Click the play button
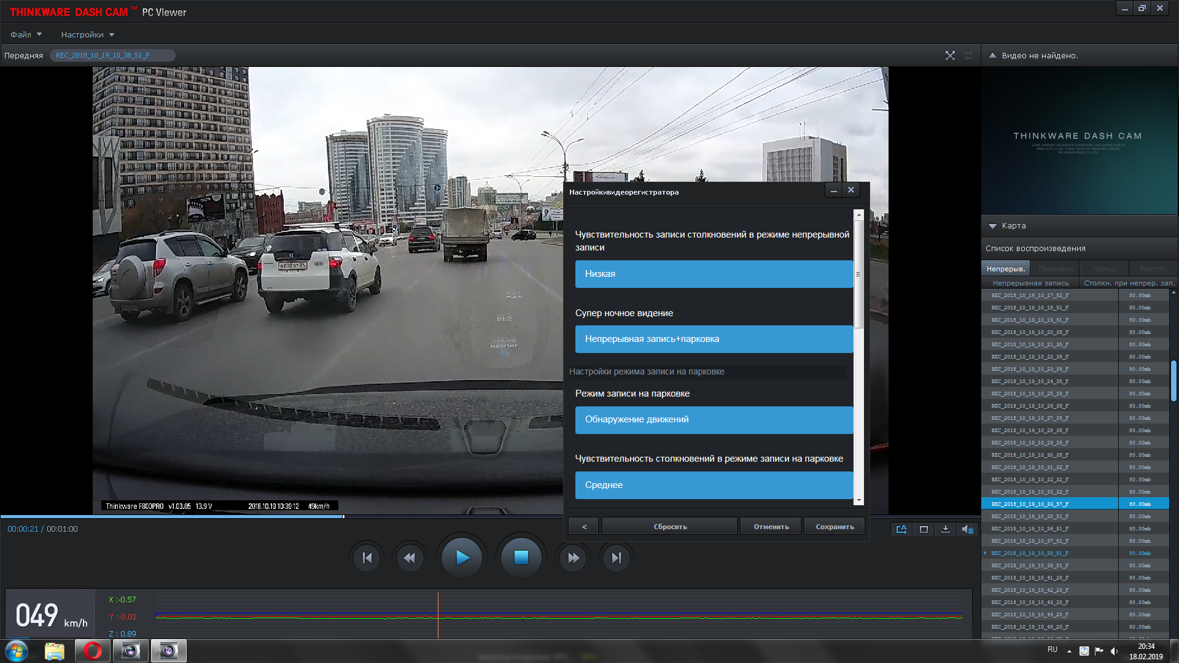 (462, 557)
